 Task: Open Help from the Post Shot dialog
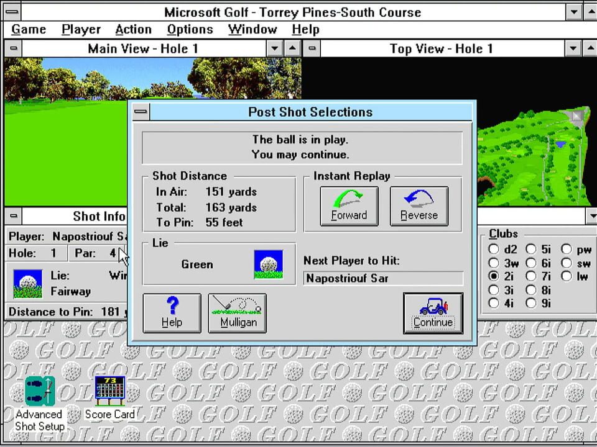click(x=172, y=314)
